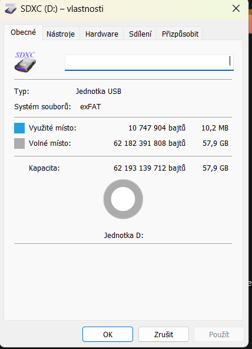The height and width of the screenshot is (349, 252).
Task: Open the Hardware tab
Action: coord(102,34)
